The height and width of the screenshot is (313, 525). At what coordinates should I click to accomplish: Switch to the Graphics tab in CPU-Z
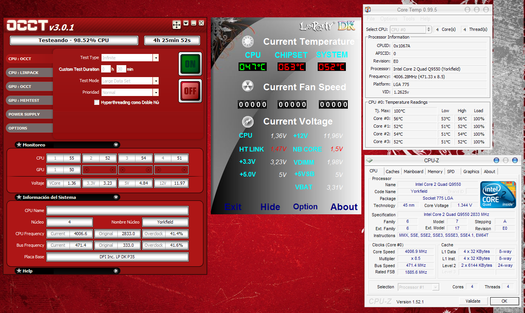pos(471,172)
